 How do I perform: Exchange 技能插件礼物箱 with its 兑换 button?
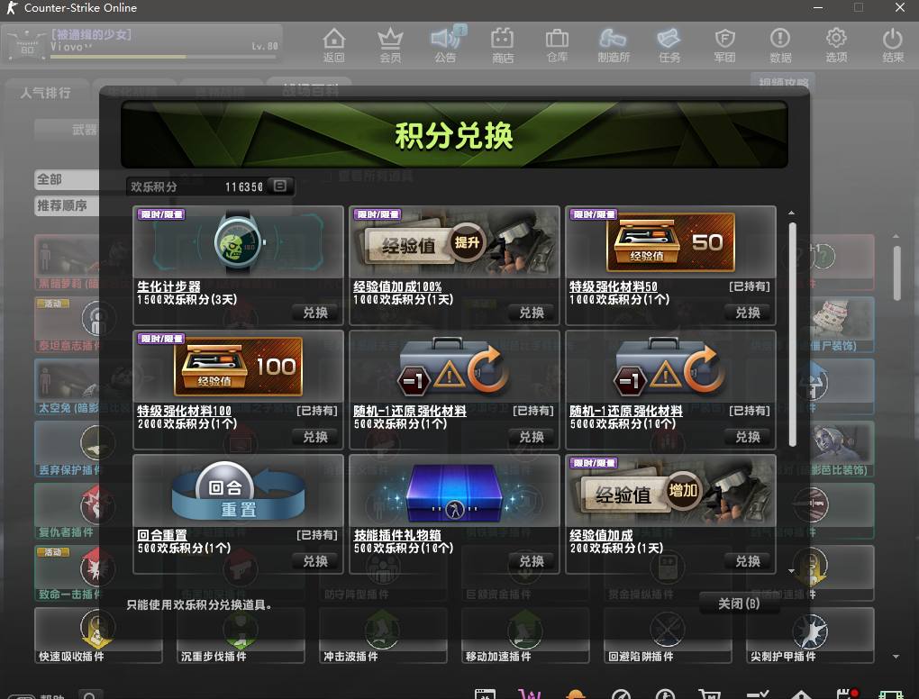point(532,561)
